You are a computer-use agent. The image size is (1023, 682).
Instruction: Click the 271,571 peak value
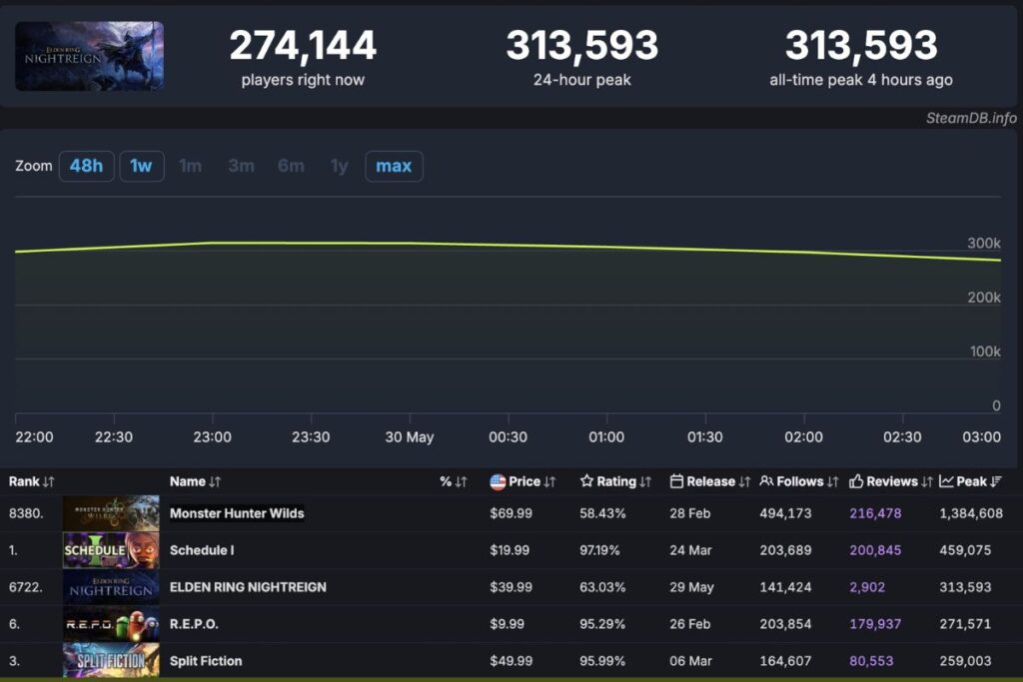[965, 624]
